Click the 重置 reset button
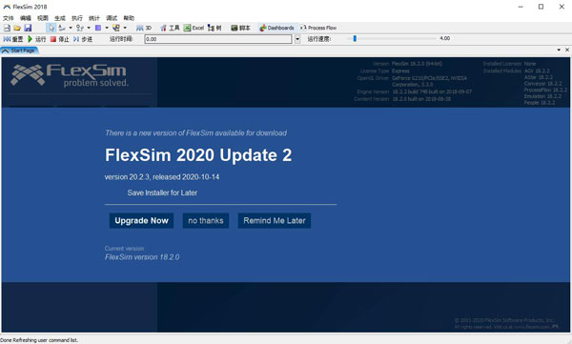The image size is (572, 344). click(x=13, y=39)
